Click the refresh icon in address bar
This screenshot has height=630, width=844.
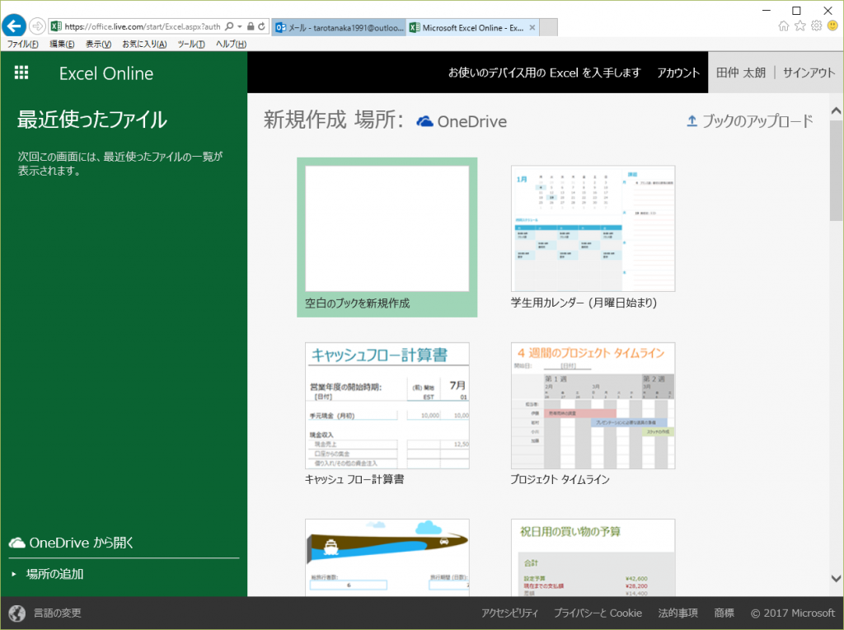pyautogui.click(x=261, y=26)
